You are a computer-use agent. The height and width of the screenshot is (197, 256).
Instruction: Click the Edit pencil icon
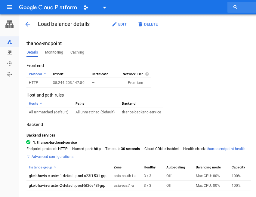click(x=115, y=24)
